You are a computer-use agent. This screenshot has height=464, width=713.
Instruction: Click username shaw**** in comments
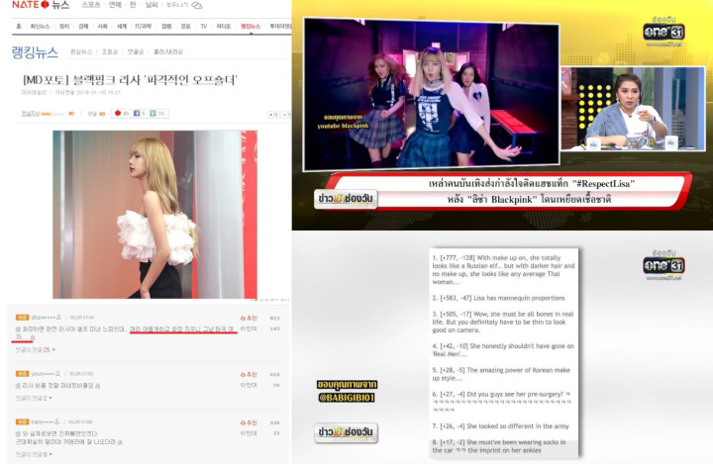click(x=43, y=318)
